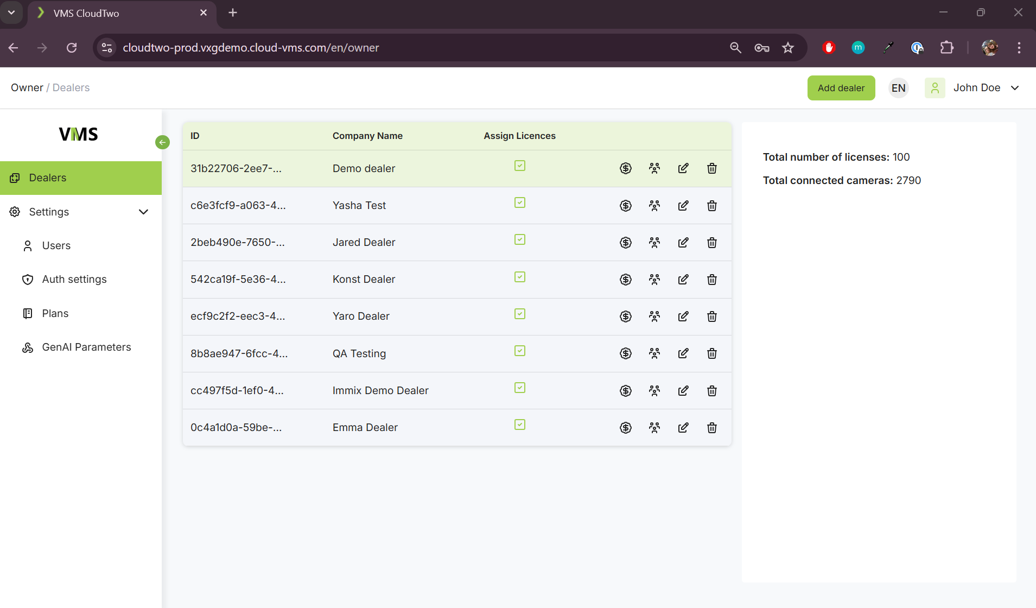Collapse the sidebar with green arrow
This screenshot has width=1036, height=608.
162,142
